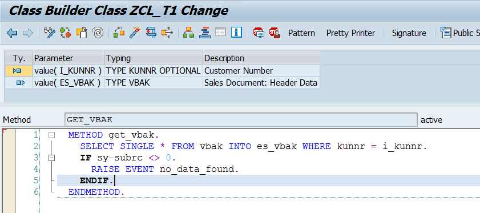Click line number 4 in the editor

(x=36, y=169)
